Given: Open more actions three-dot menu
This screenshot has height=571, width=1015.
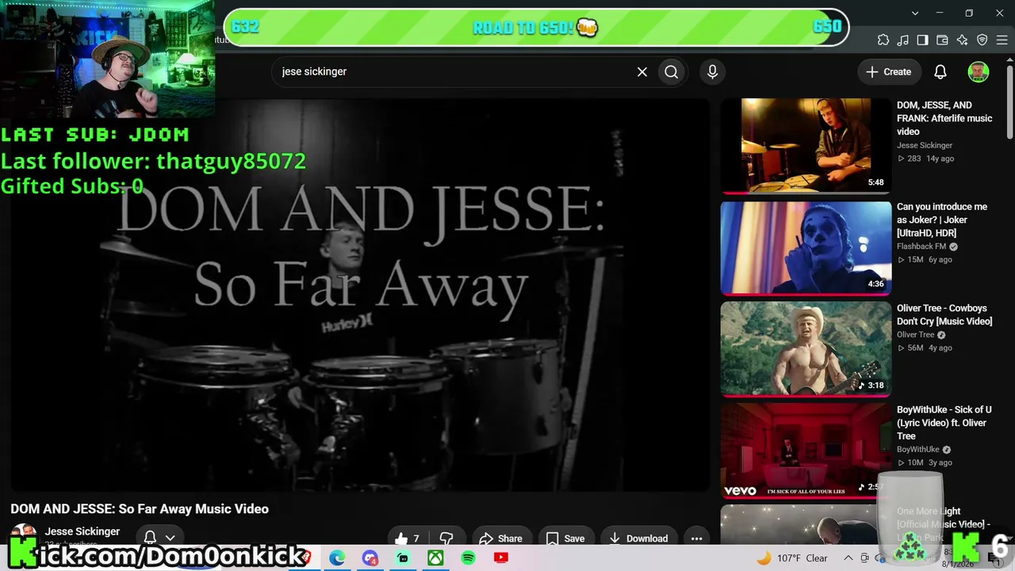Looking at the screenshot, I should click(x=696, y=538).
